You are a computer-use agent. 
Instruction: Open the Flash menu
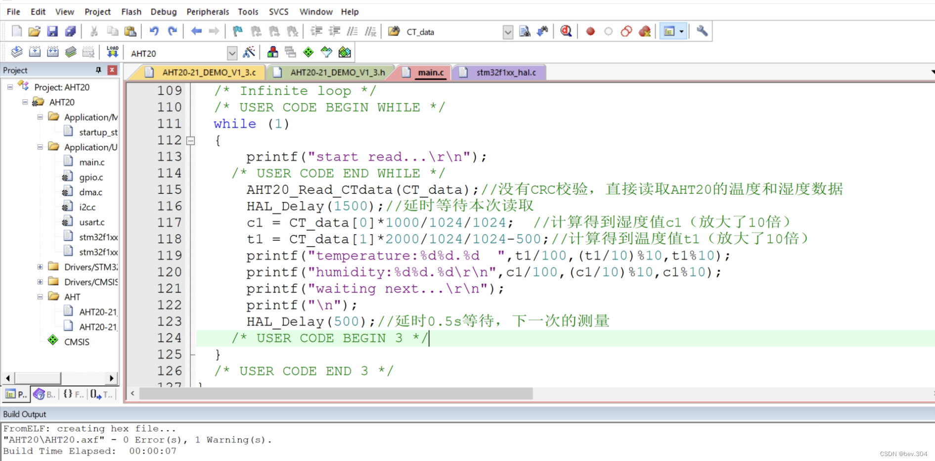pos(131,11)
